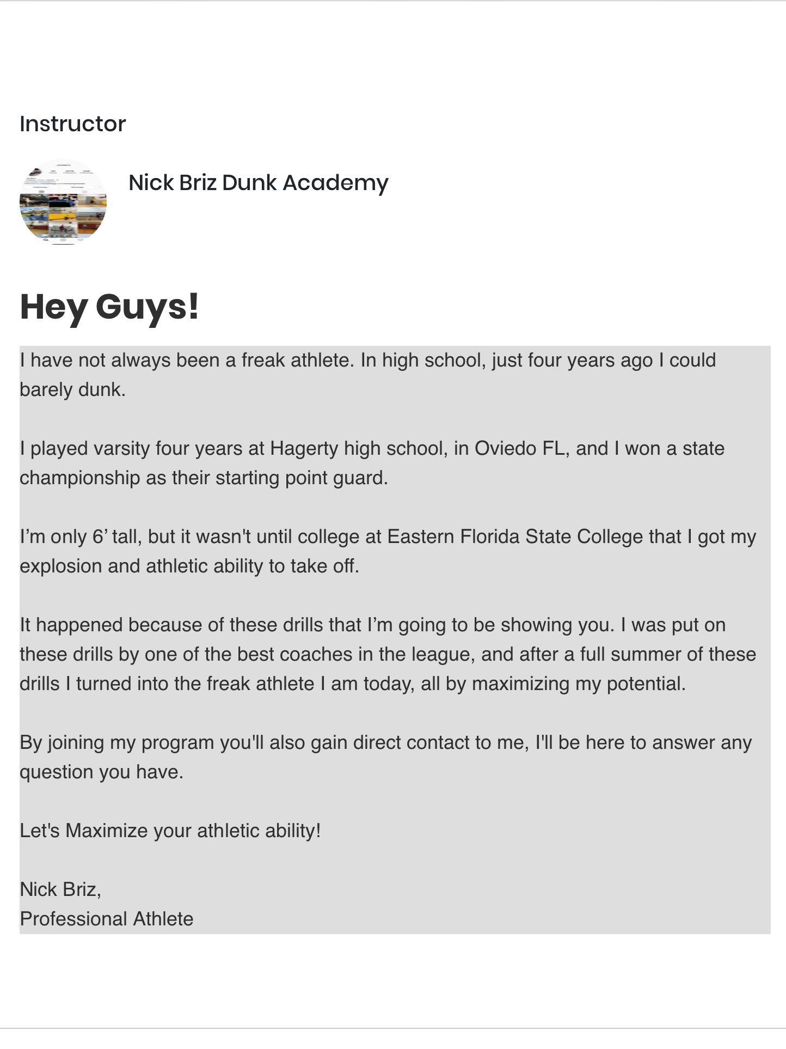The height and width of the screenshot is (1049, 786).
Task: Select the Hagerty high school paragraph
Action: (372, 463)
